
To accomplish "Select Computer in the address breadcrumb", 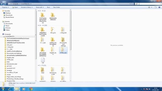I will click(15, 4).
